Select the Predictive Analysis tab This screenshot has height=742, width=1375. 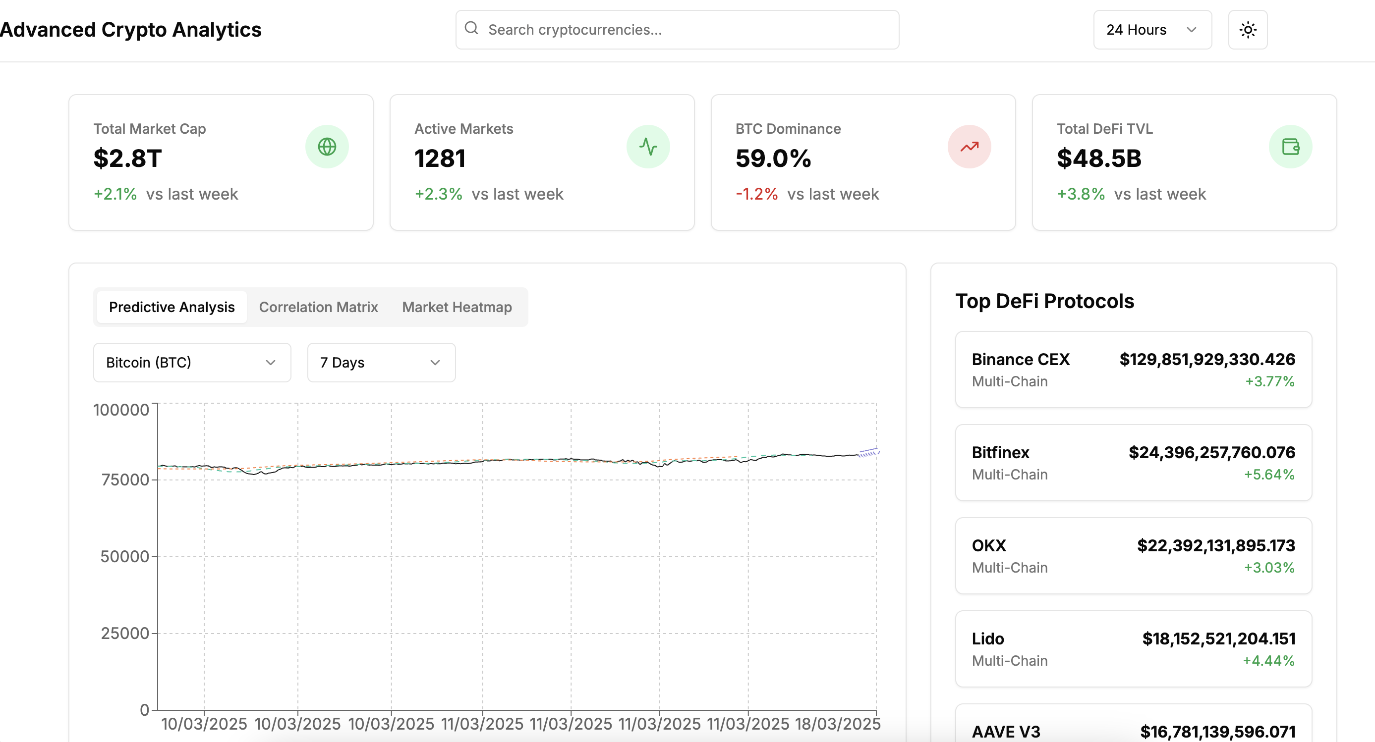tap(172, 307)
